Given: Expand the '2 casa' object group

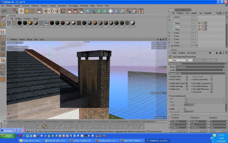Looking at the screenshot, I should 169,39.
